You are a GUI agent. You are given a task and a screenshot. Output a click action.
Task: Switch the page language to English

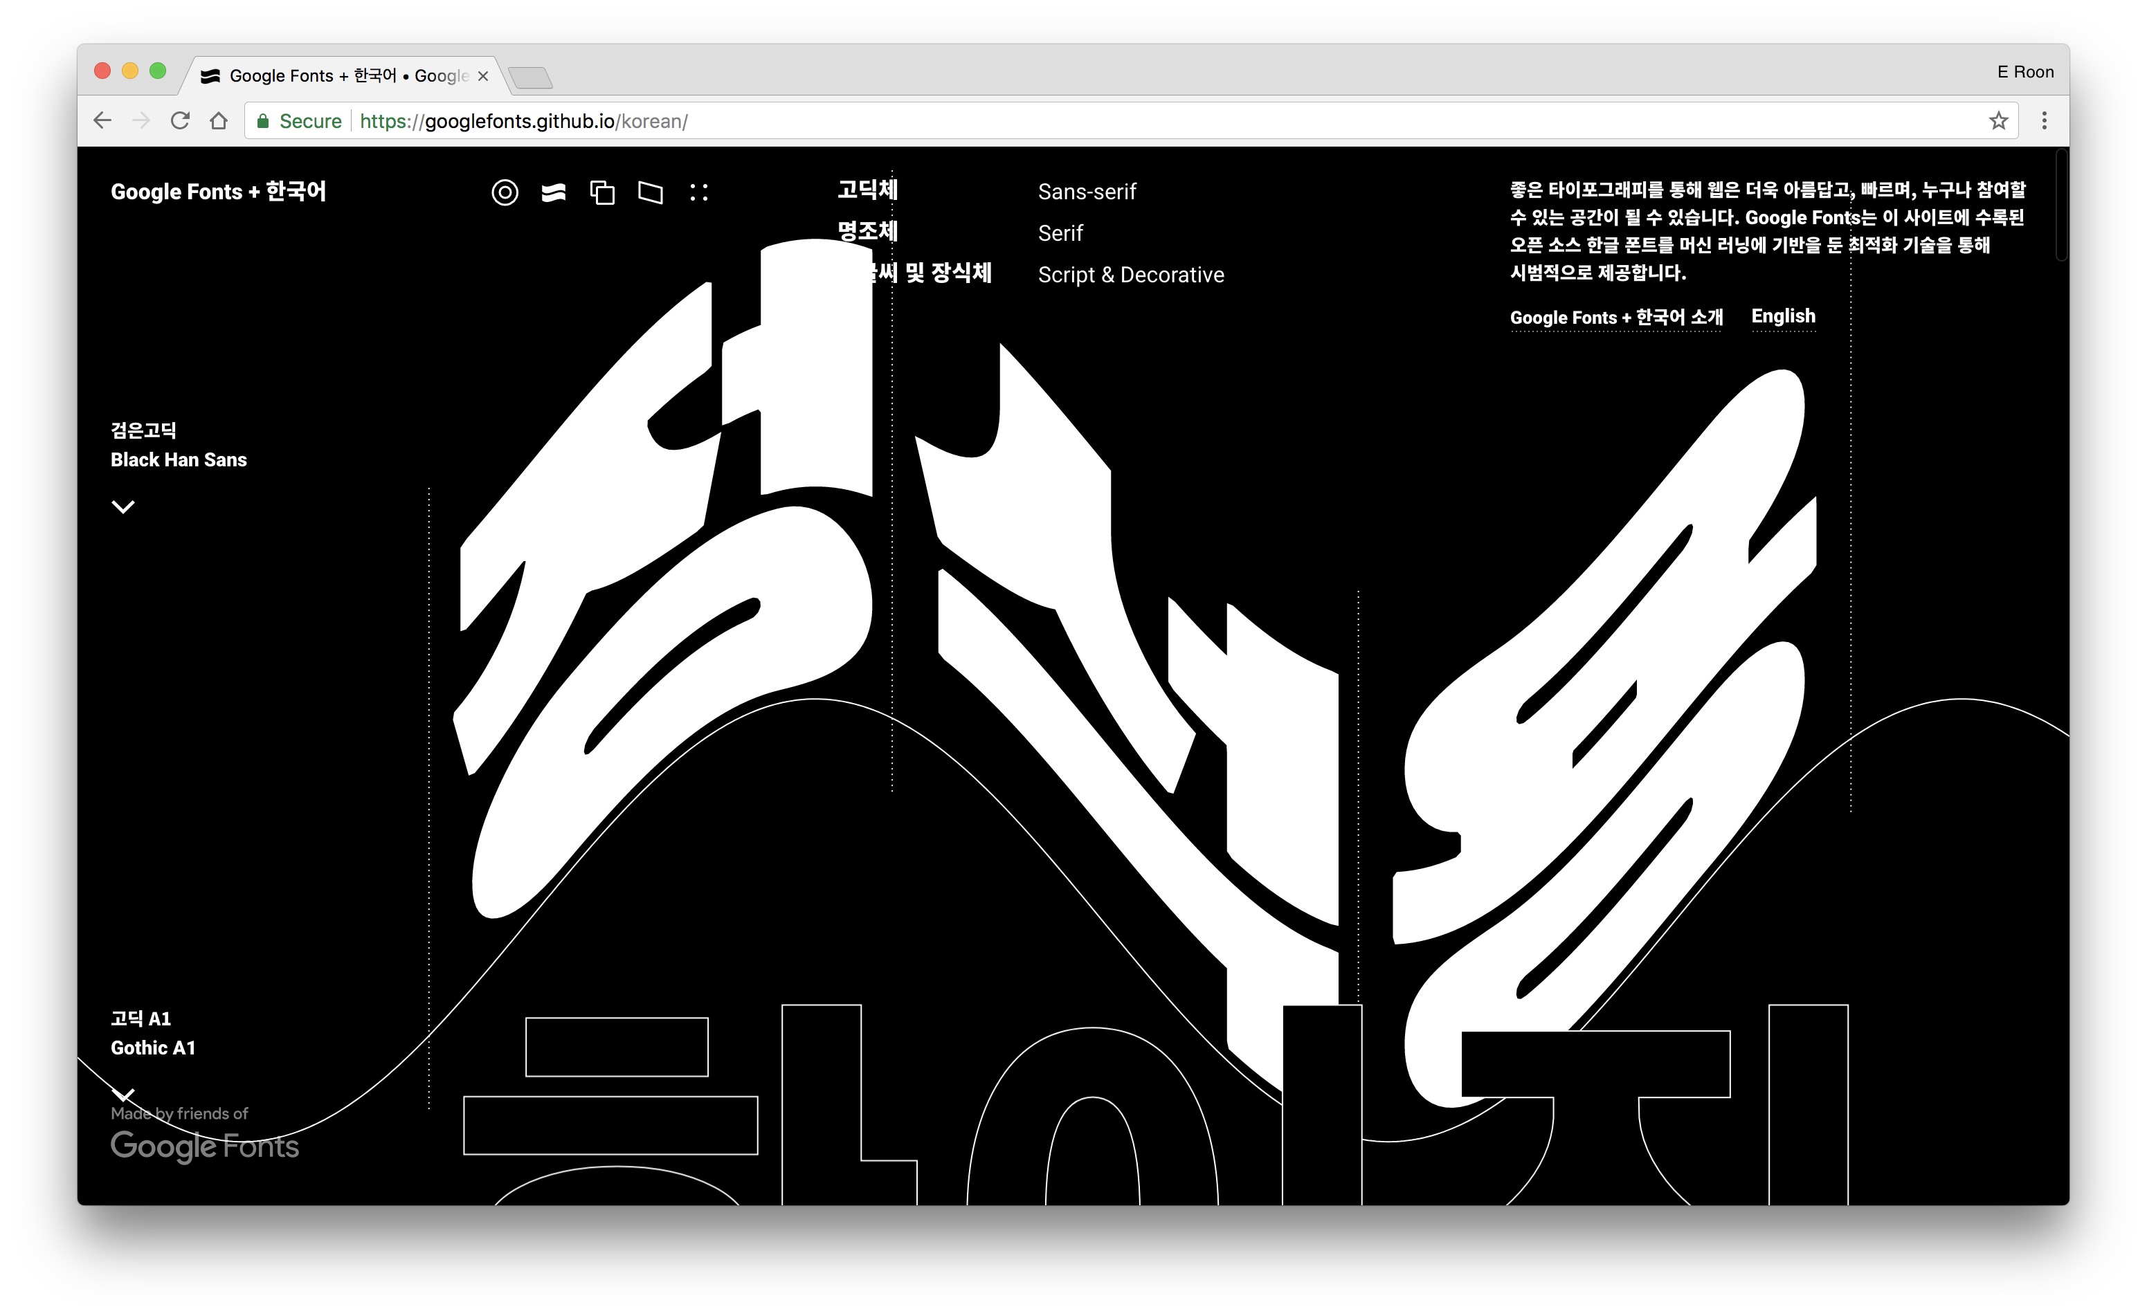point(1783,316)
